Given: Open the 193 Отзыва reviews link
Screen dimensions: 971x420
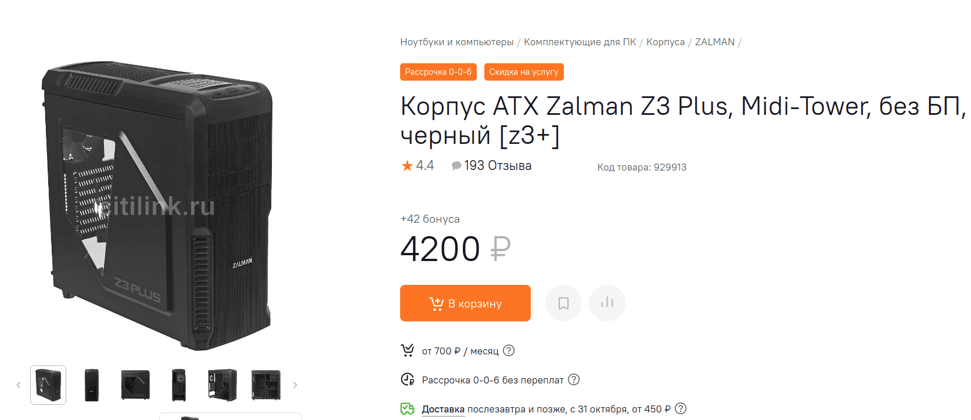Looking at the screenshot, I should [x=498, y=166].
